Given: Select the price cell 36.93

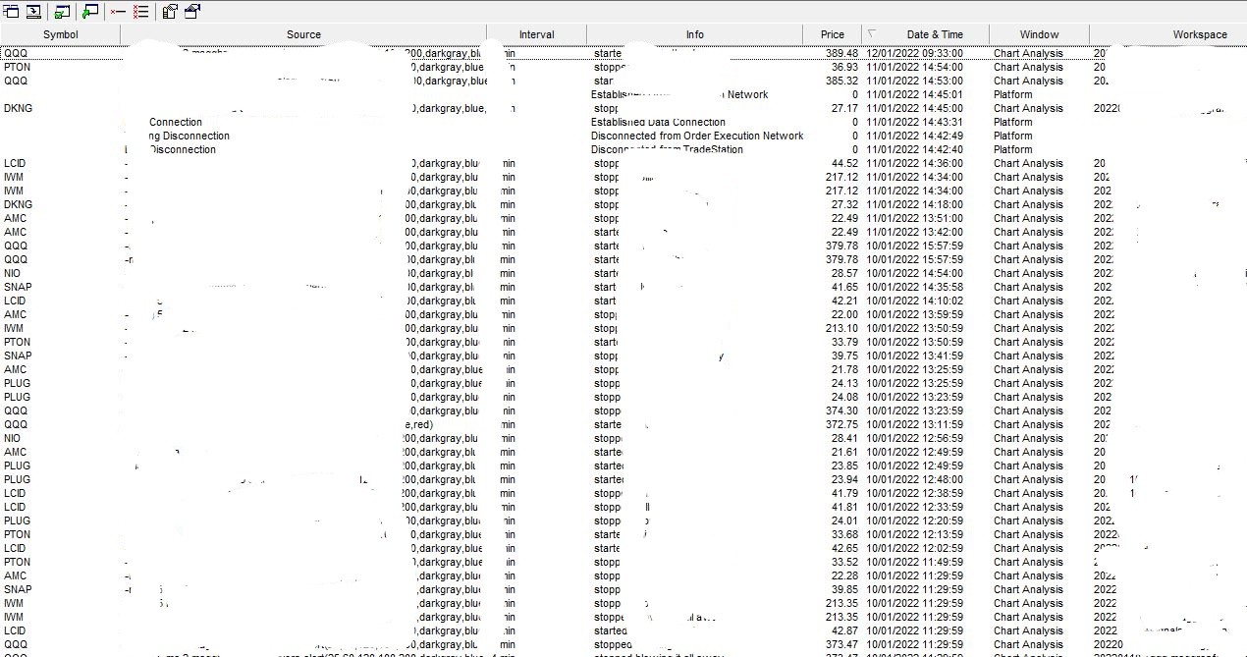Looking at the screenshot, I should tap(844, 67).
